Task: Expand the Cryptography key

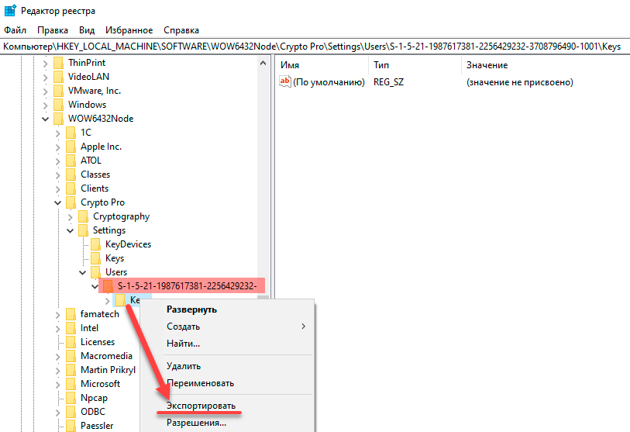Action: [x=71, y=217]
